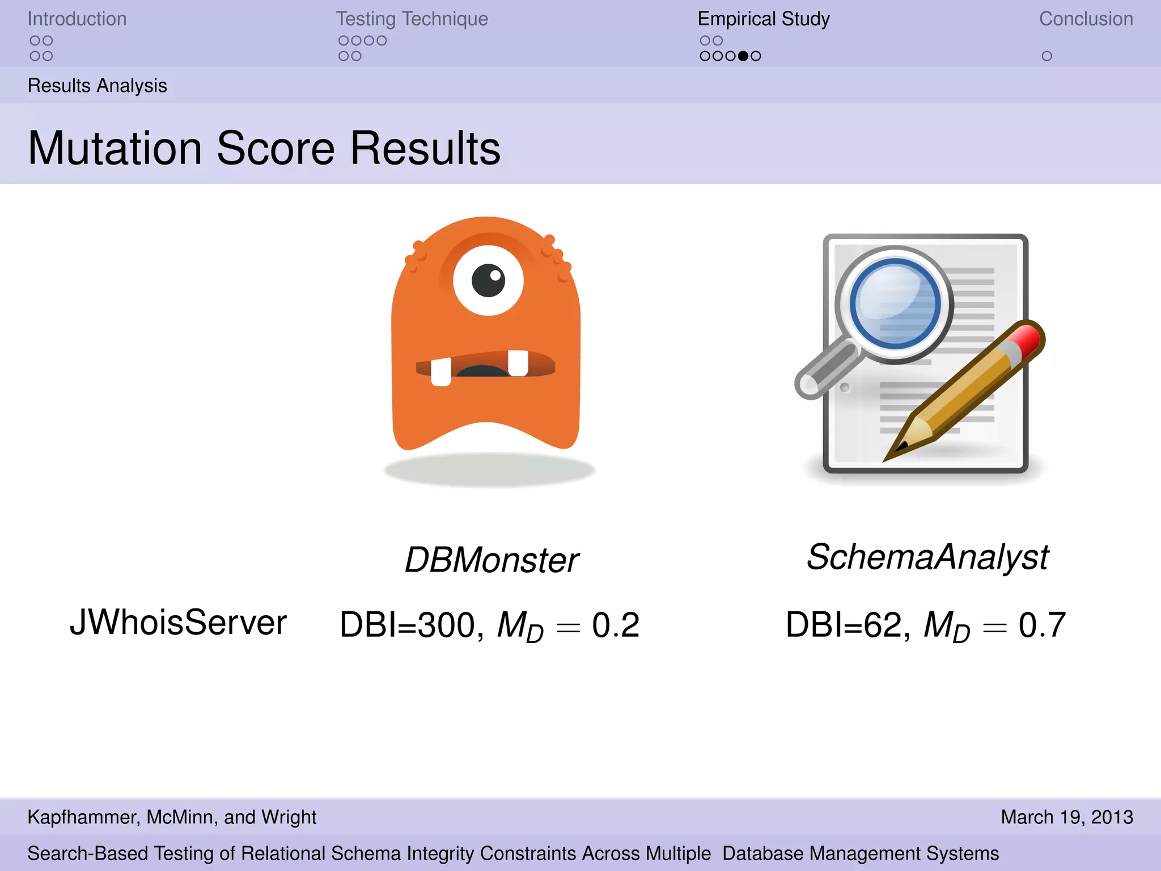Click the Search-Based Testing footer title
Viewport: 1161px width, 871px height.
click(x=513, y=853)
